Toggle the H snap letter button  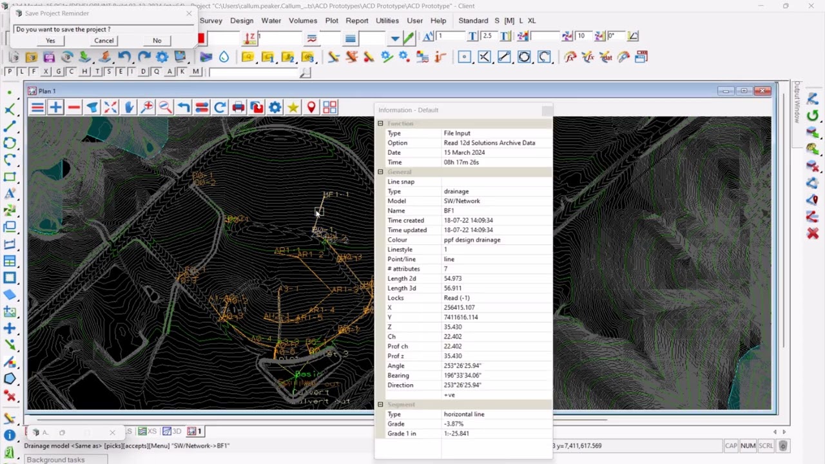click(x=84, y=72)
